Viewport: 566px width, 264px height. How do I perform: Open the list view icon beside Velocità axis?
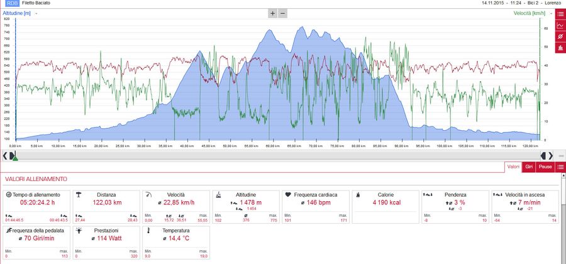coord(560,14)
